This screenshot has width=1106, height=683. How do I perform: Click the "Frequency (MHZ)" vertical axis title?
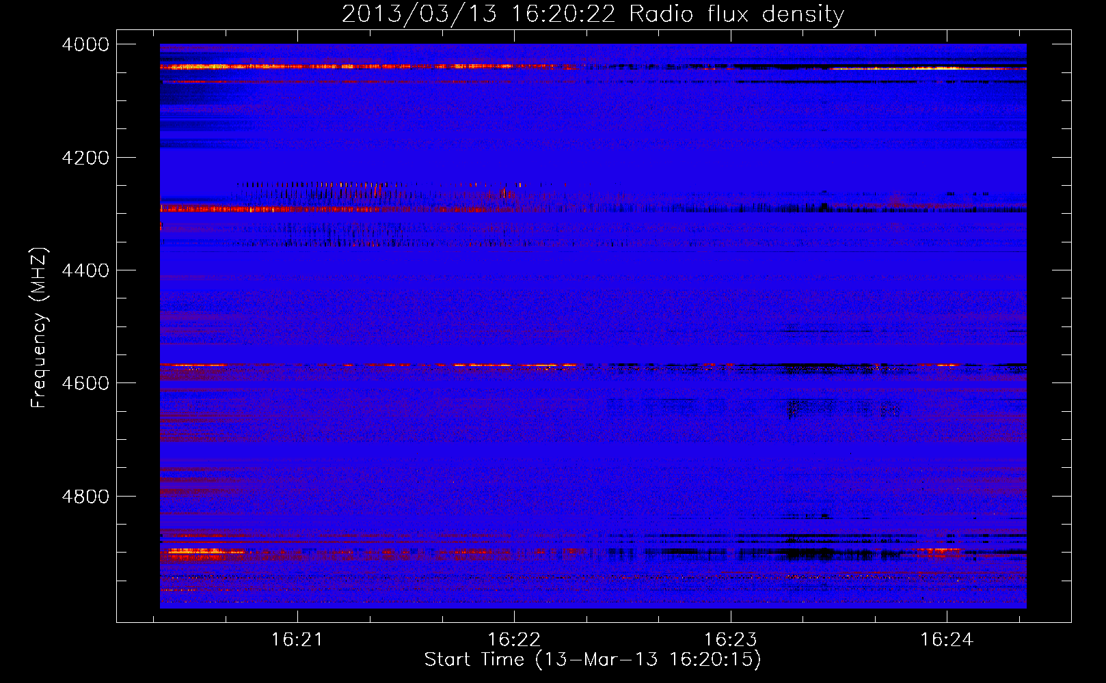tap(39, 328)
